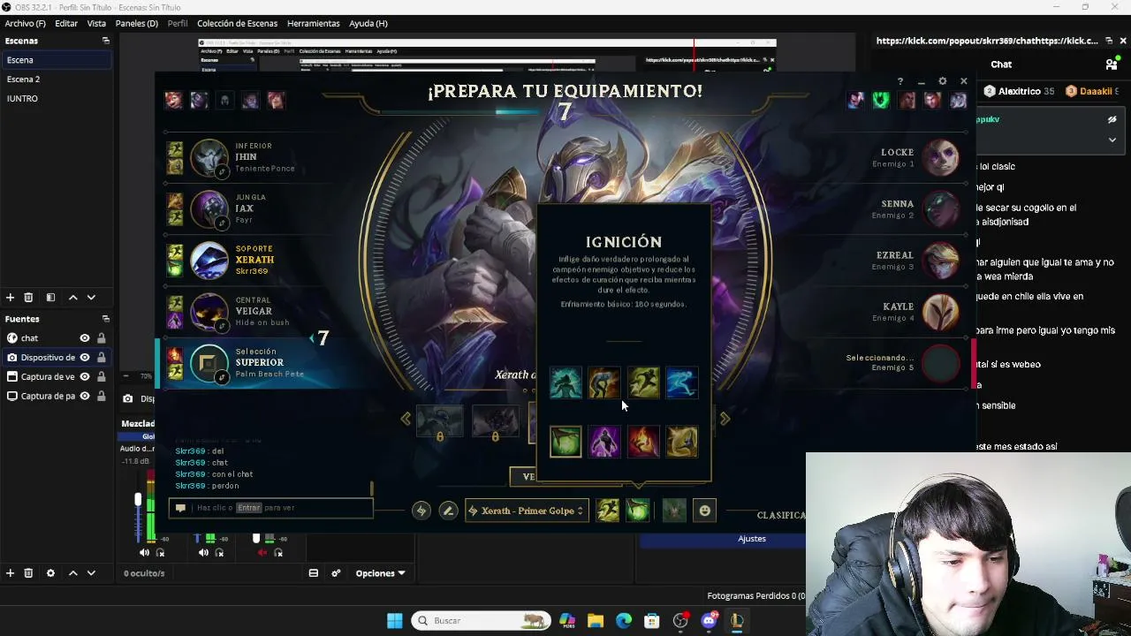Adjust the Audio d... volume fader

click(138, 501)
